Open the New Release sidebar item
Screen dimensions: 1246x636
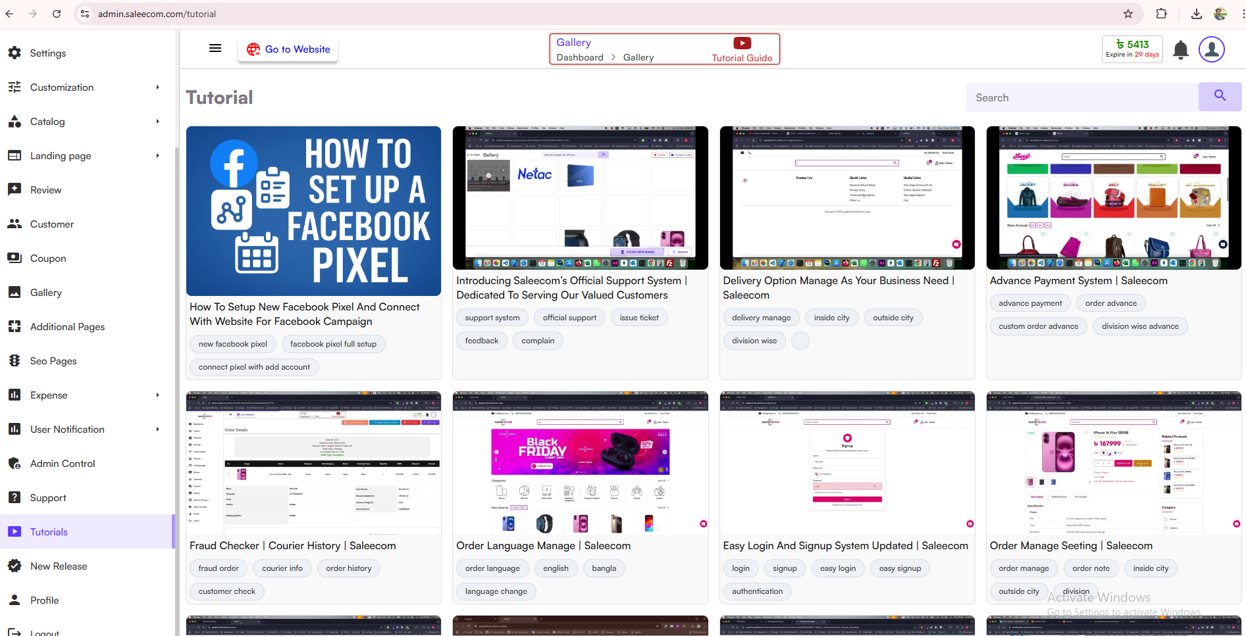(x=59, y=566)
